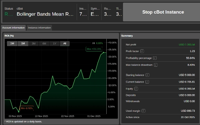Click the Active since date 31 Oct 2025
The image size is (200, 125).
188,117
